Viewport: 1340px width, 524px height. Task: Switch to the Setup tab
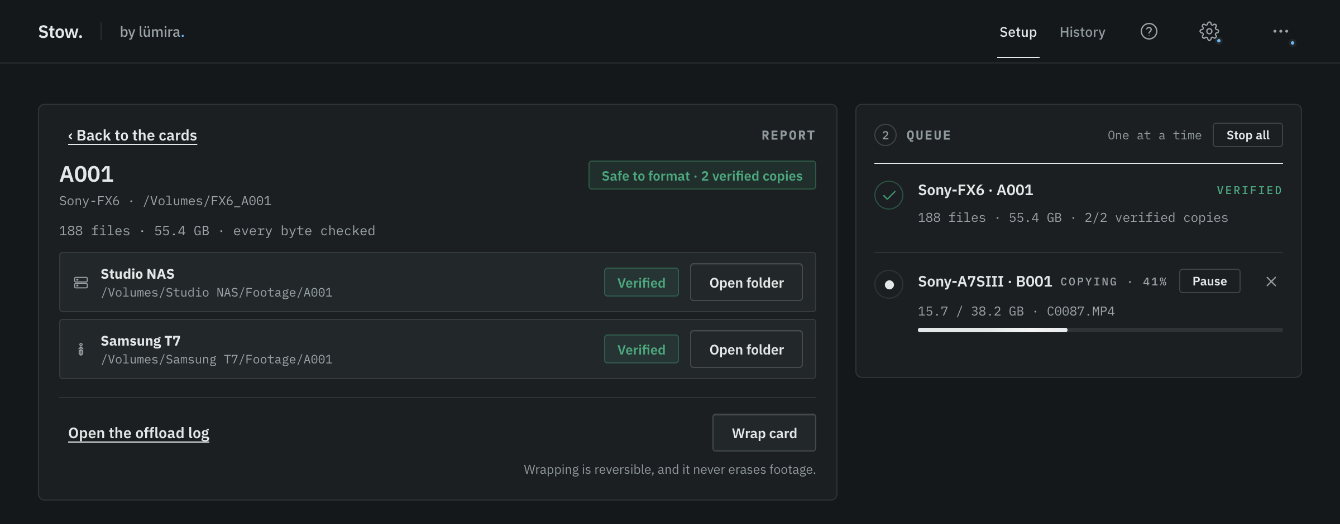pos(1018,32)
